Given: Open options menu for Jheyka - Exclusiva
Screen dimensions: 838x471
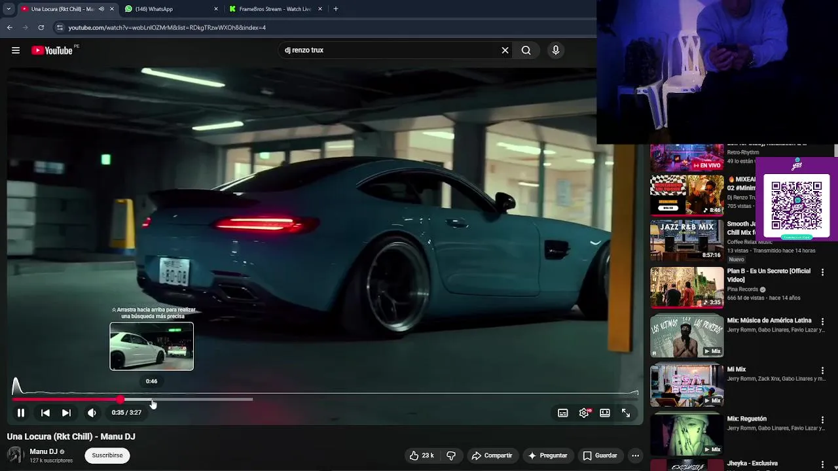Looking at the screenshot, I should tap(823, 464).
